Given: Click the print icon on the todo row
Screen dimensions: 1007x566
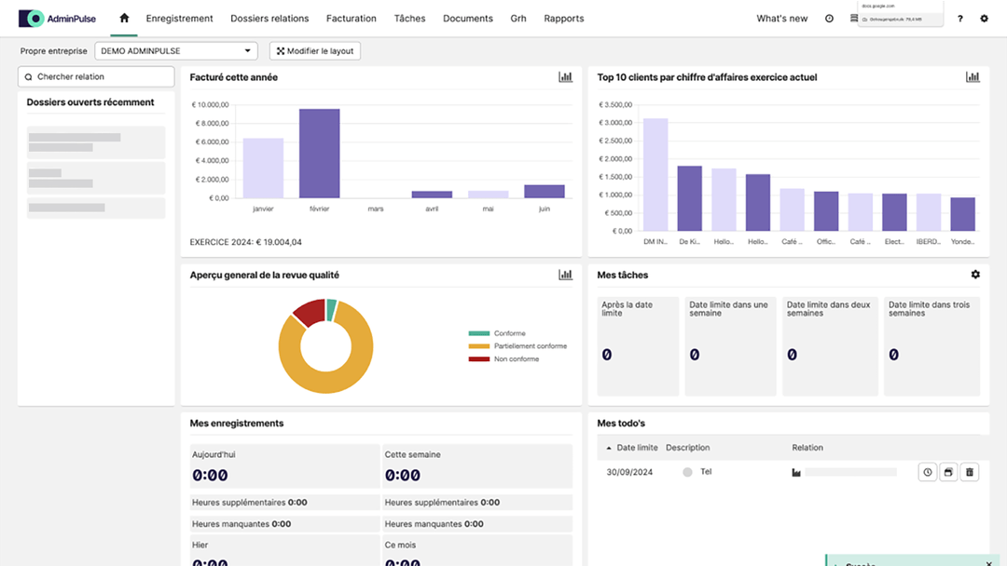Looking at the screenshot, I should point(948,472).
